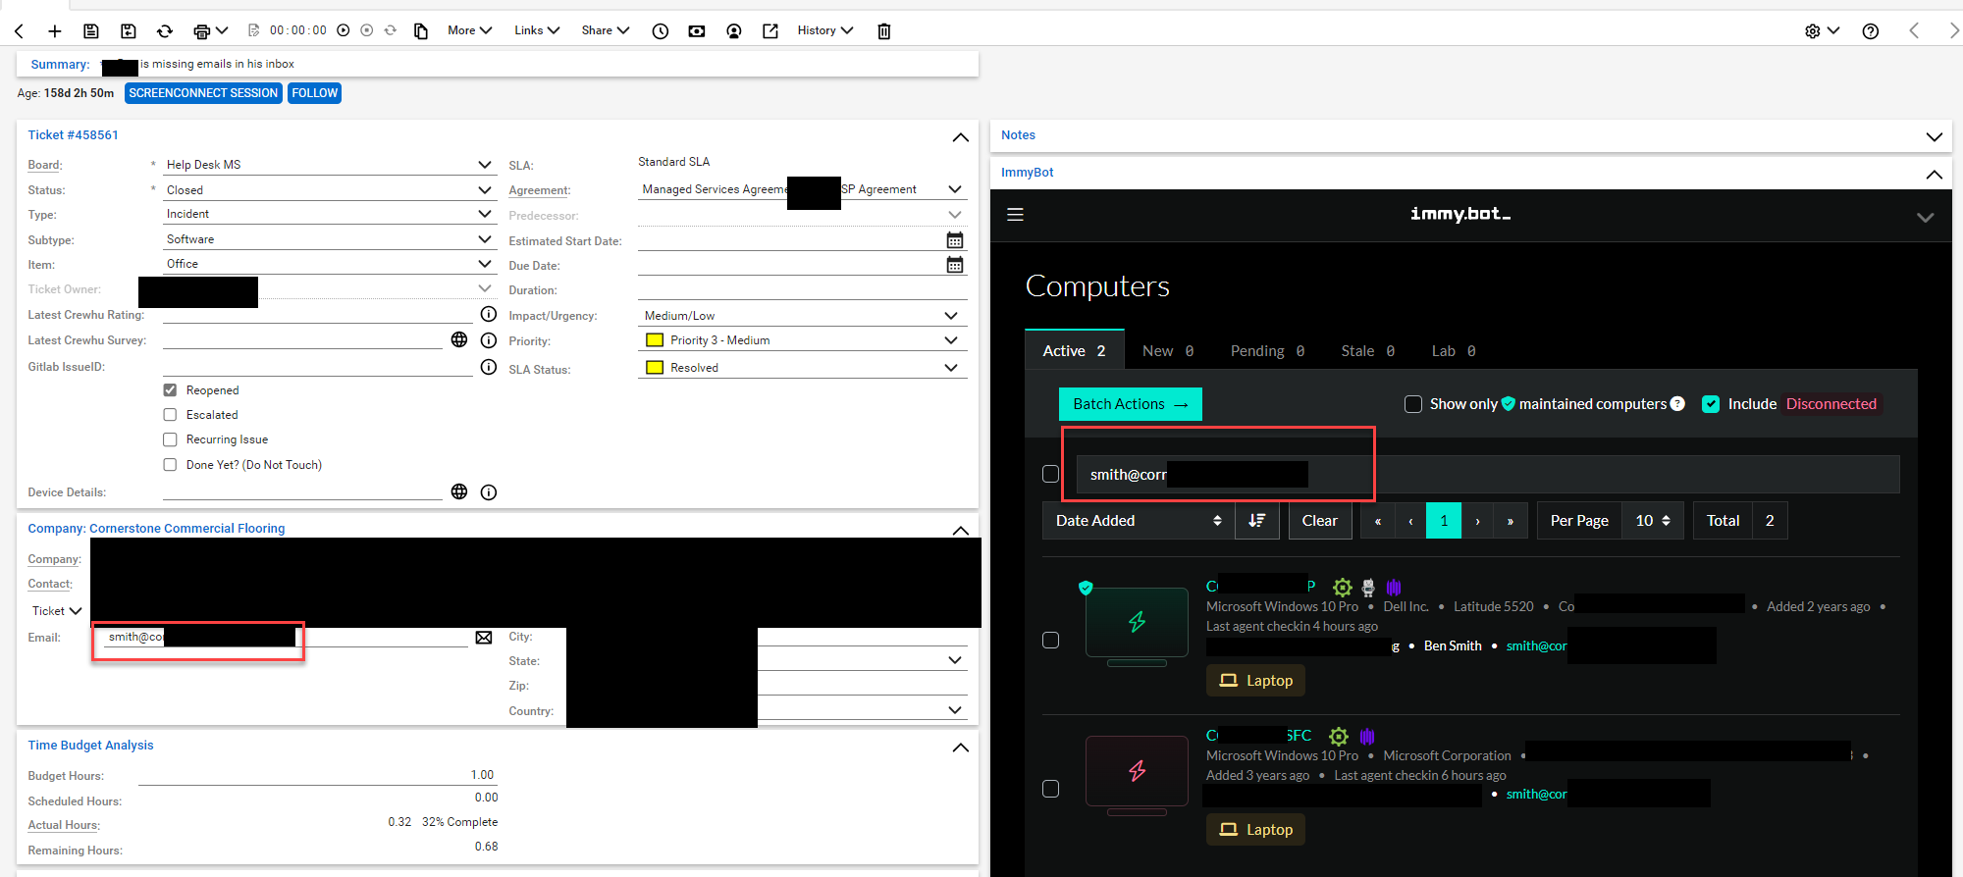
Task: Toggle the sort direction icon next to Date Added
Action: [x=1256, y=521]
